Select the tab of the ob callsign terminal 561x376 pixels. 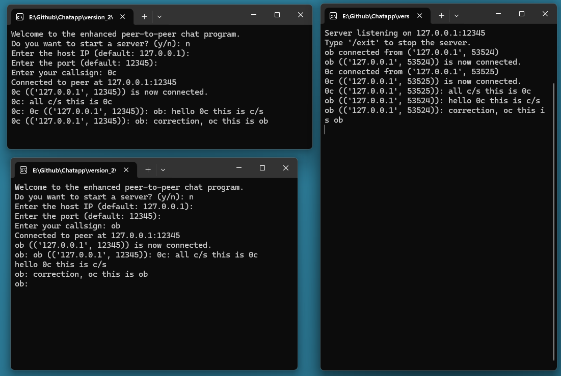point(71,170)
